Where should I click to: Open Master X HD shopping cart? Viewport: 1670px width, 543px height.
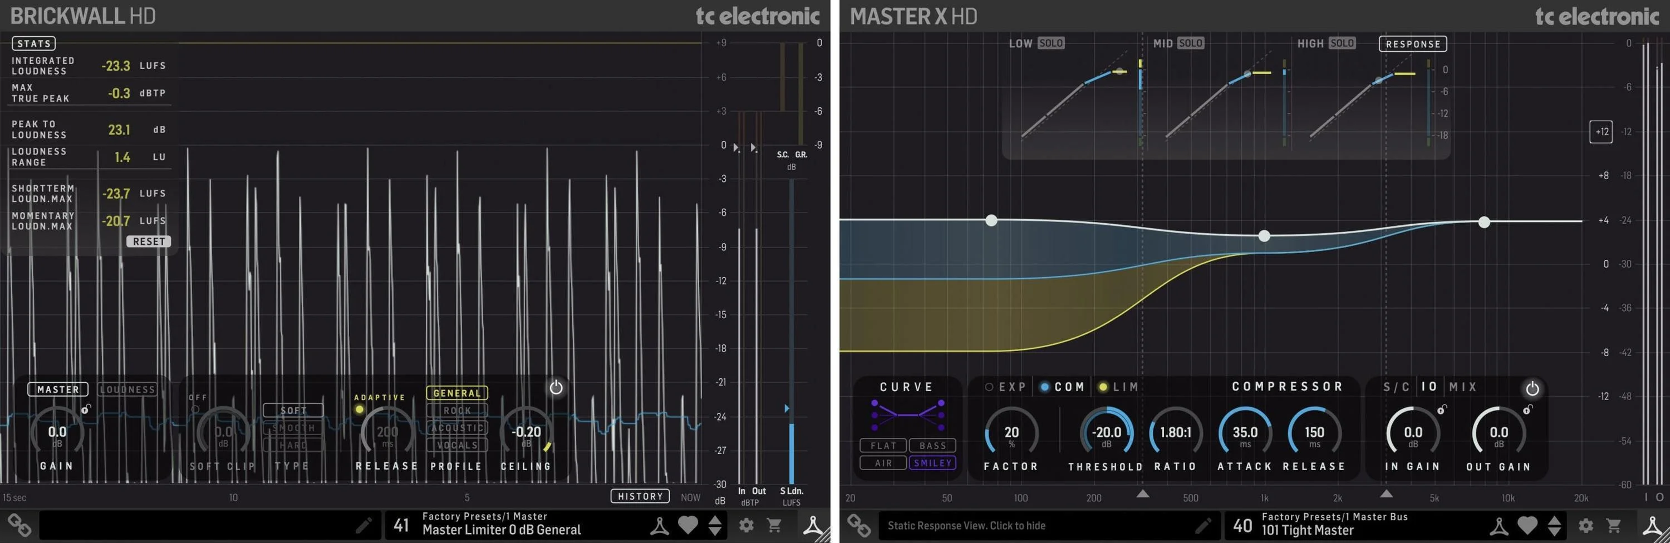(1614, 526)
